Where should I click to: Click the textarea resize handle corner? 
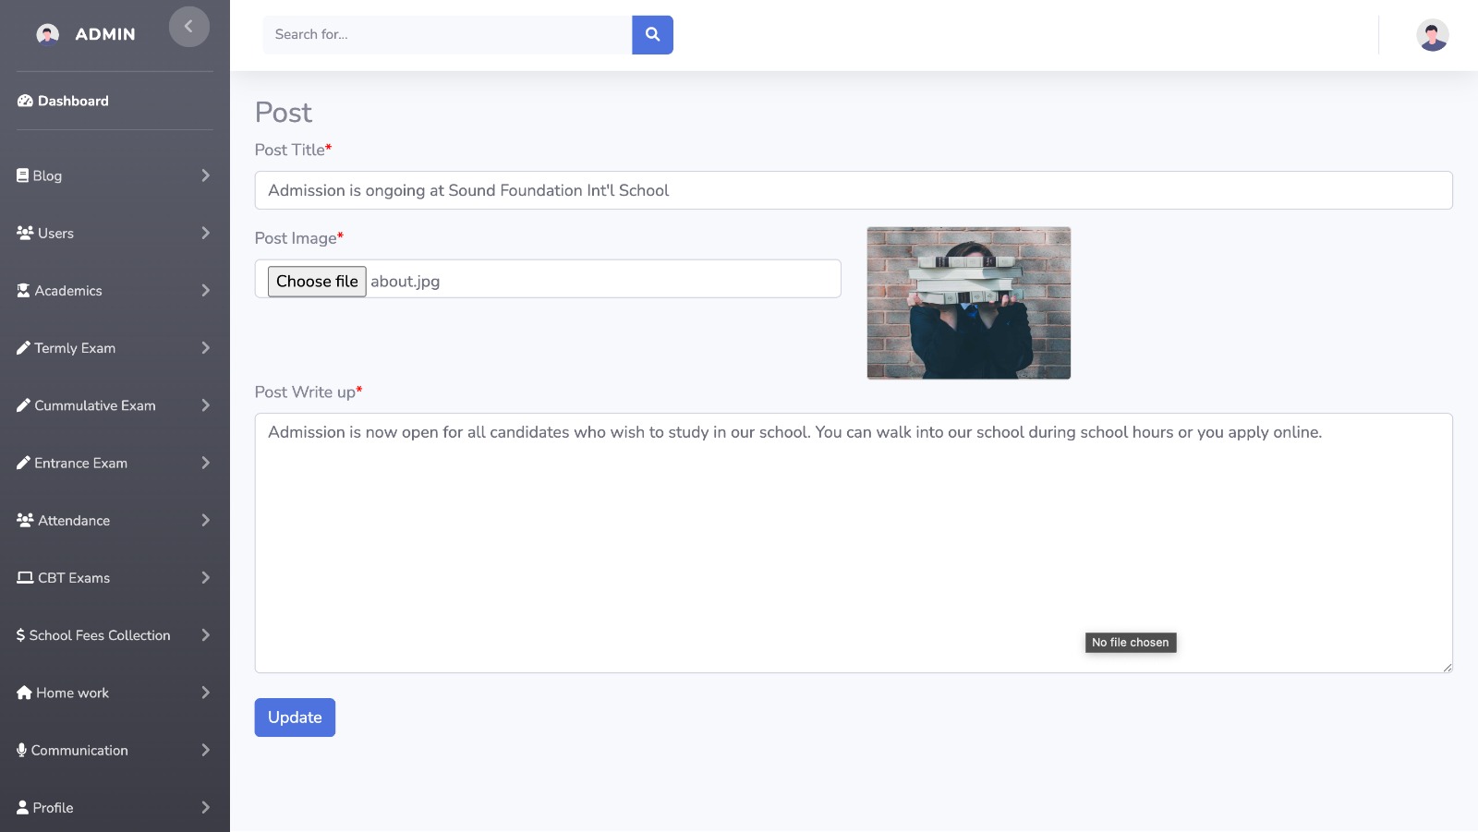pyautogui.click(x=1447, y=667)
